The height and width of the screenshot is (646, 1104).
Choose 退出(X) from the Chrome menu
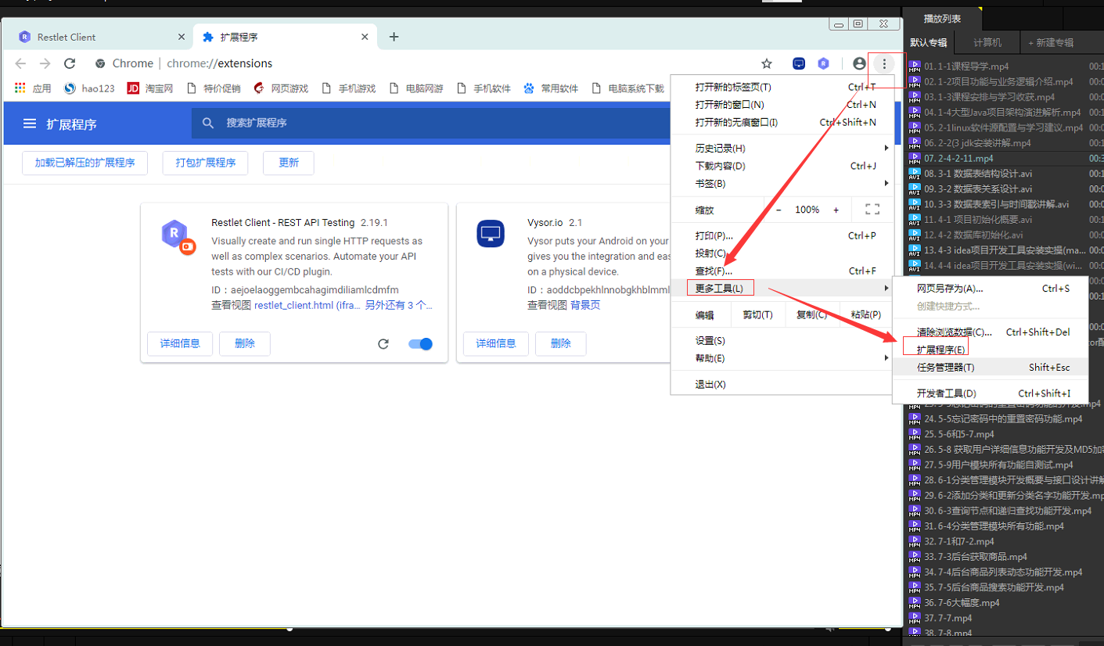pyautogui.click(x=782, y=385)
